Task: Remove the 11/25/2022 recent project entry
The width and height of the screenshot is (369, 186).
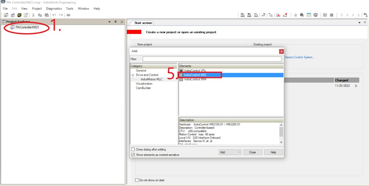Action: [x=356, y=86]
